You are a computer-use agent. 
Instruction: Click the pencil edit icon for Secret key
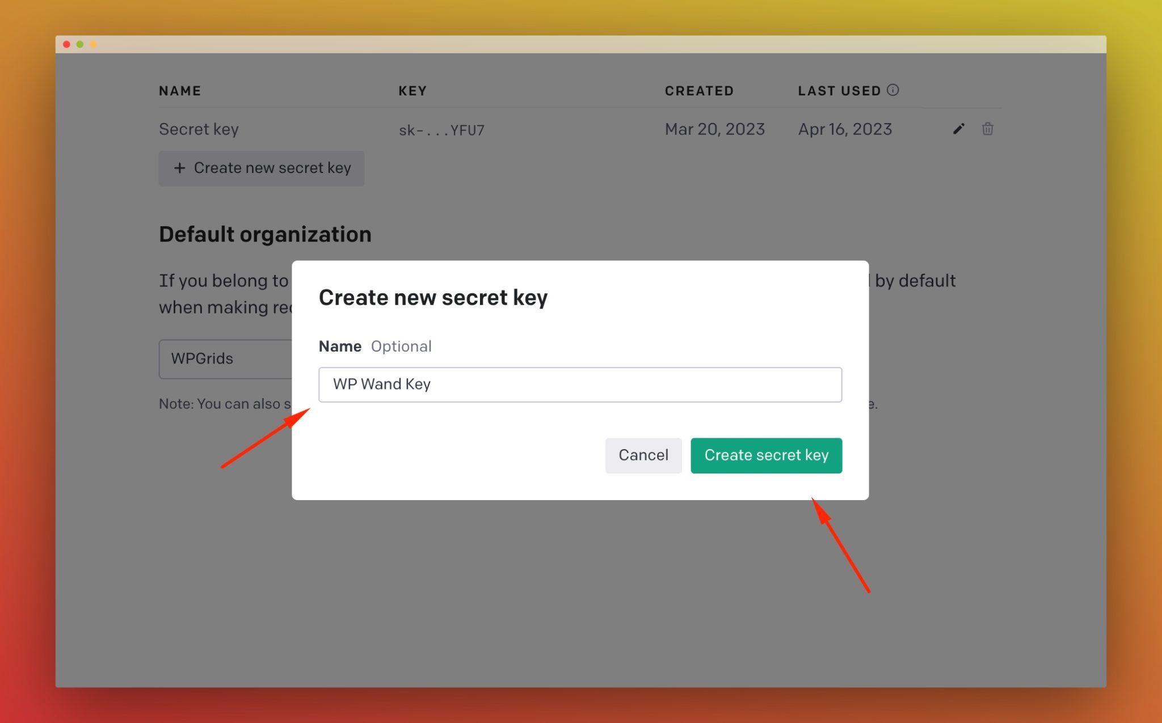click(x=958, y=129)
